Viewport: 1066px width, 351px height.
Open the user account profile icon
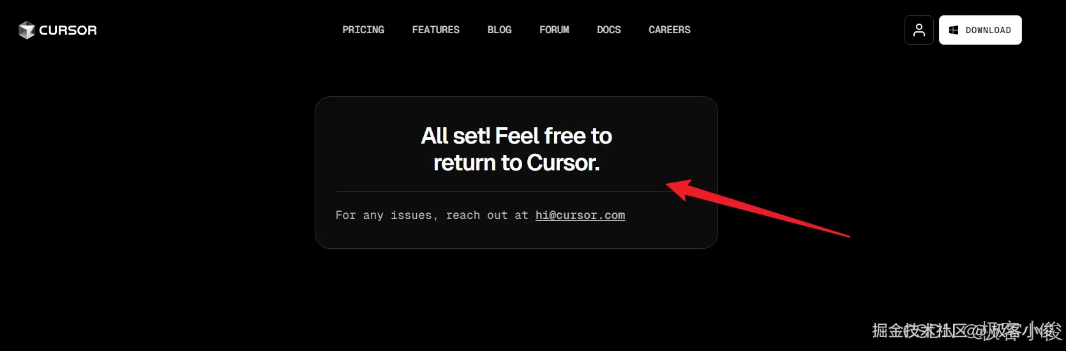(x=919, y=30)
